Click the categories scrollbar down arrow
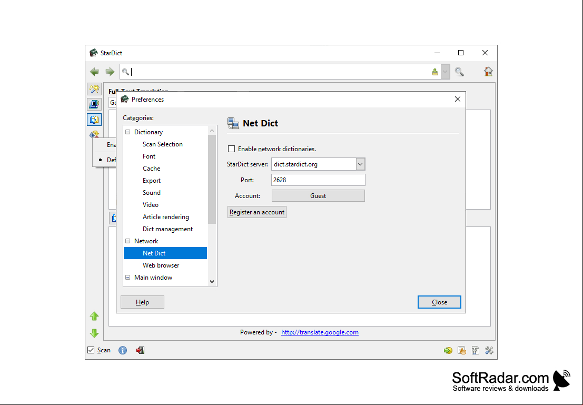This screenshot has height=405, width=583. (212, 282)
